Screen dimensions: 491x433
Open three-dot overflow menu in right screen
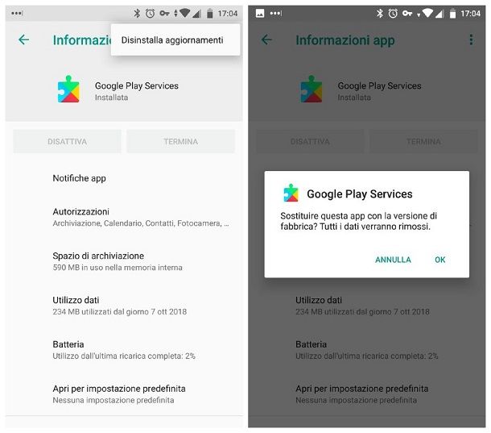click(x=471, y=40)
